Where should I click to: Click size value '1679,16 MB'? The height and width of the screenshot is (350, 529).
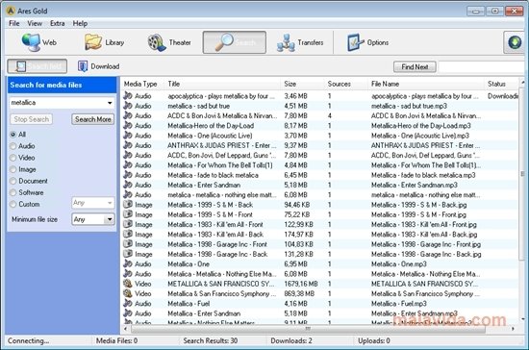pos(301,284)
